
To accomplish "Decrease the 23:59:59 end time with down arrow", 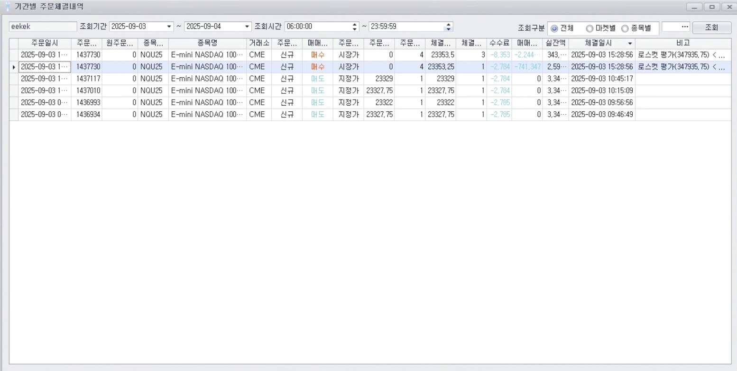I will coord(449,29).
